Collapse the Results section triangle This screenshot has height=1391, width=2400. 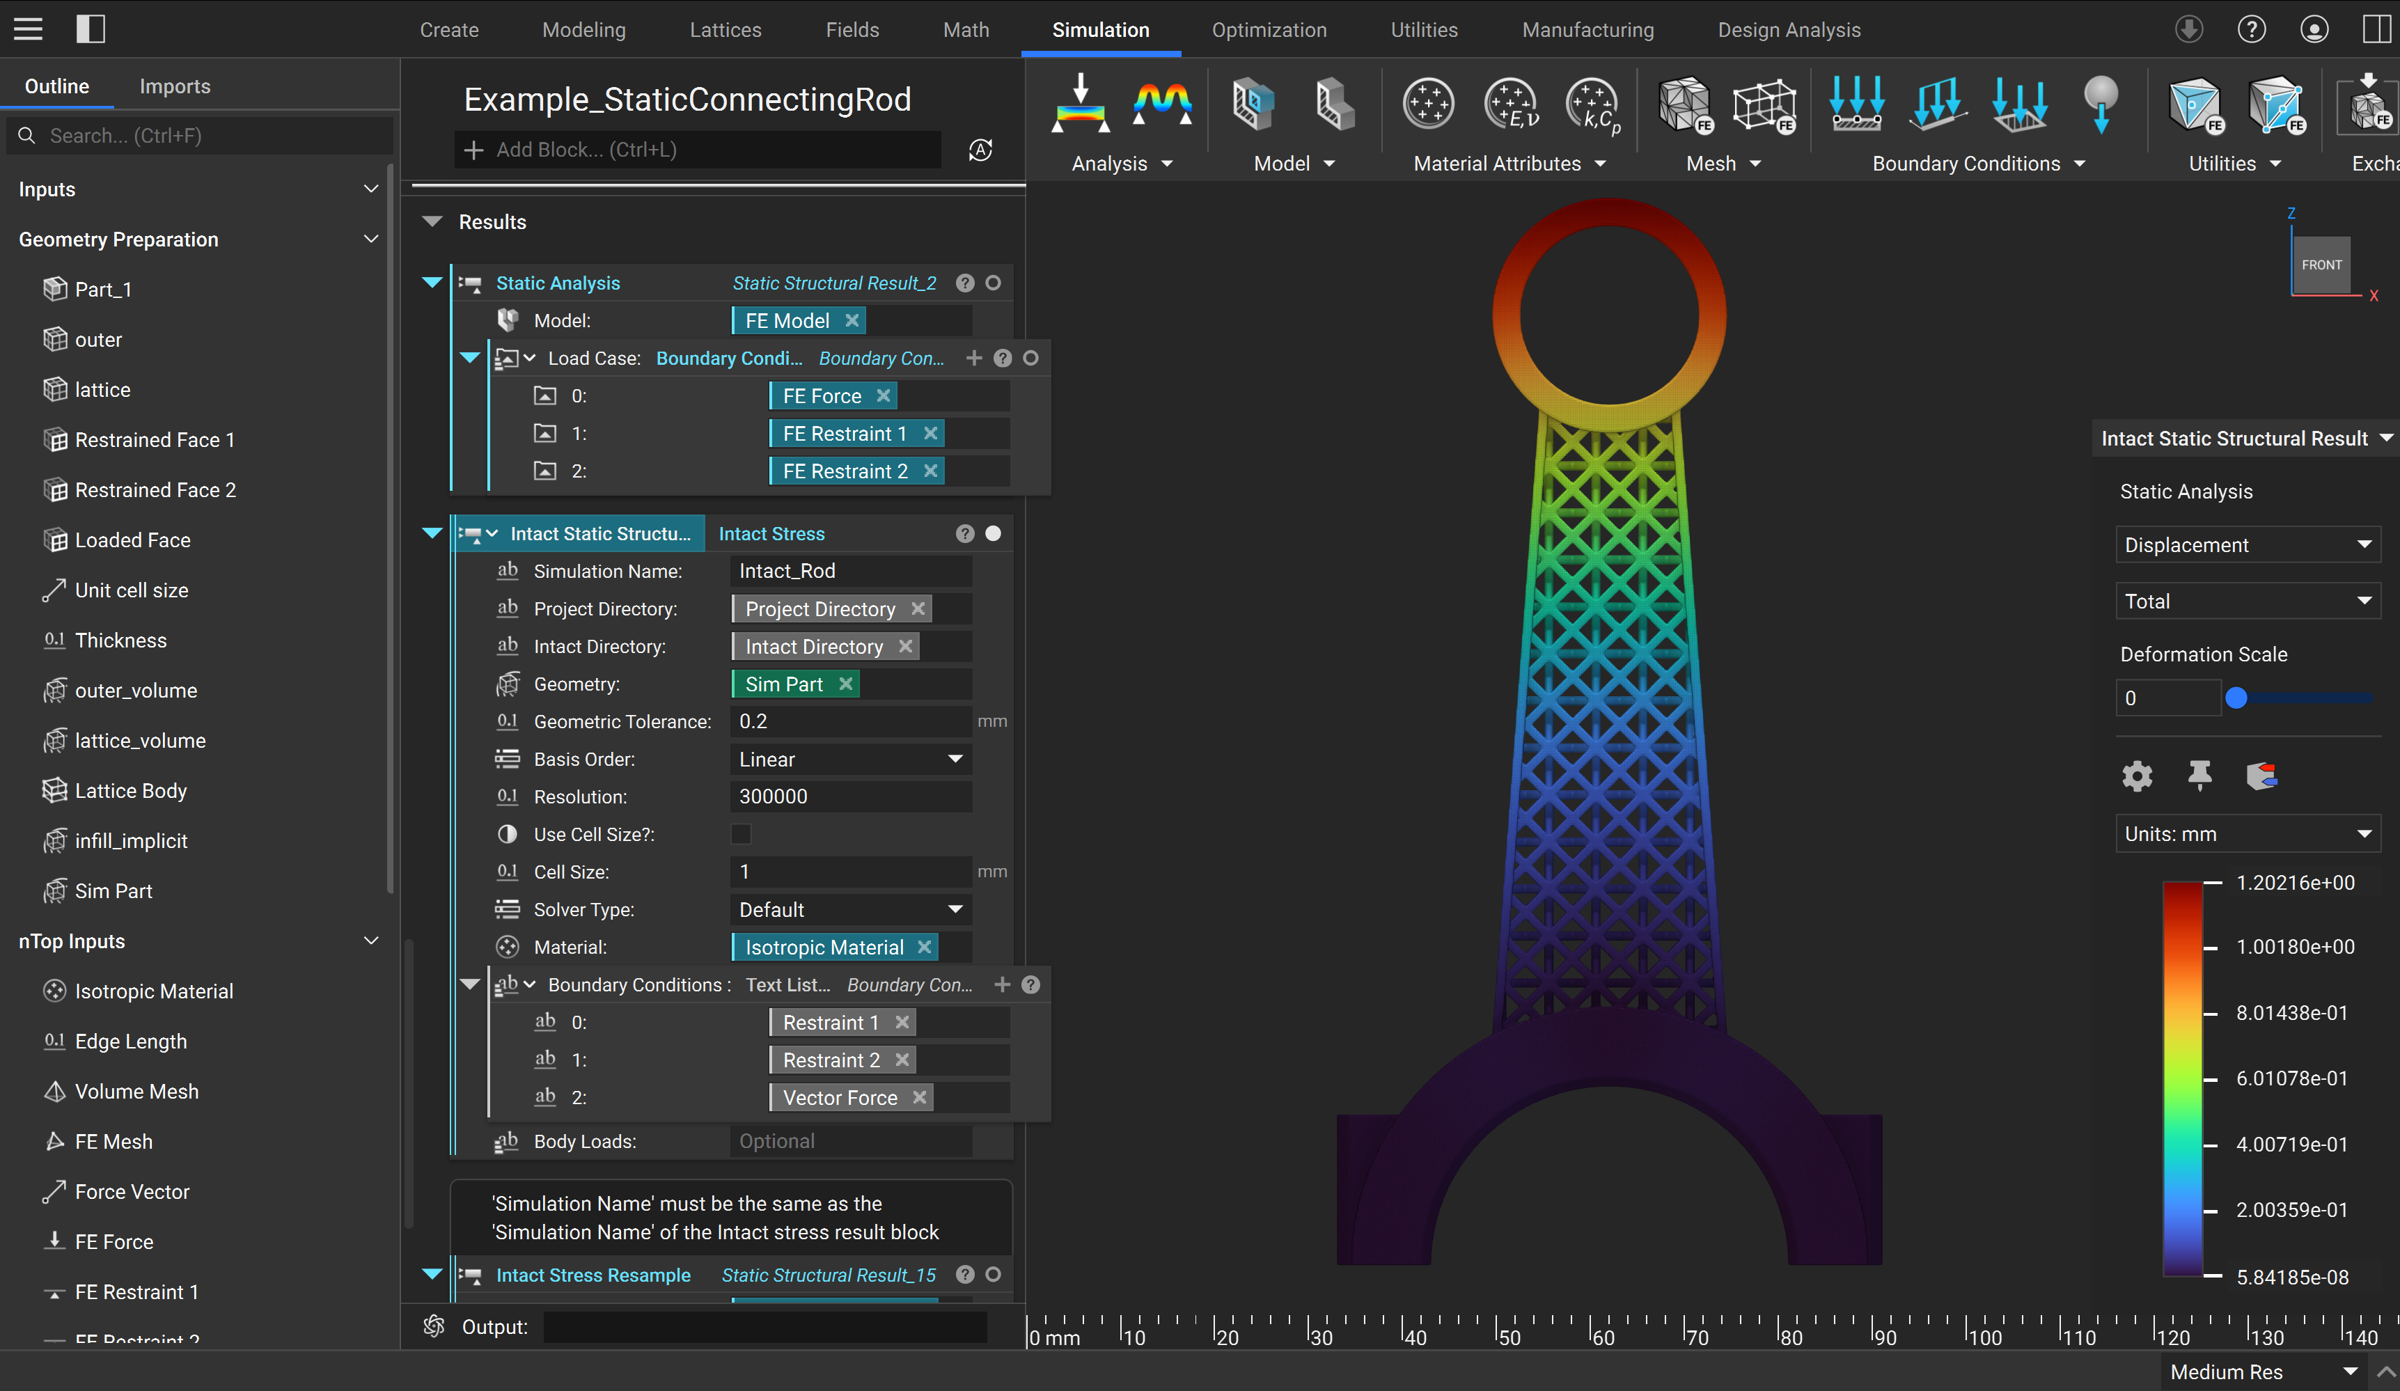pyautogui.click(x=432, y=221)
